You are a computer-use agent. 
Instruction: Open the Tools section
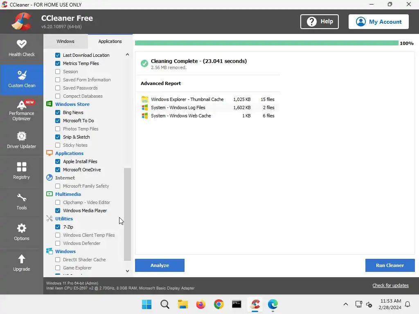coord(22,202)
